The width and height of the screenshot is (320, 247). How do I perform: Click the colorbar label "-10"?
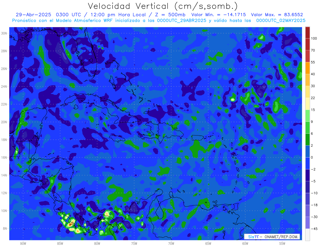pos(314,193)
